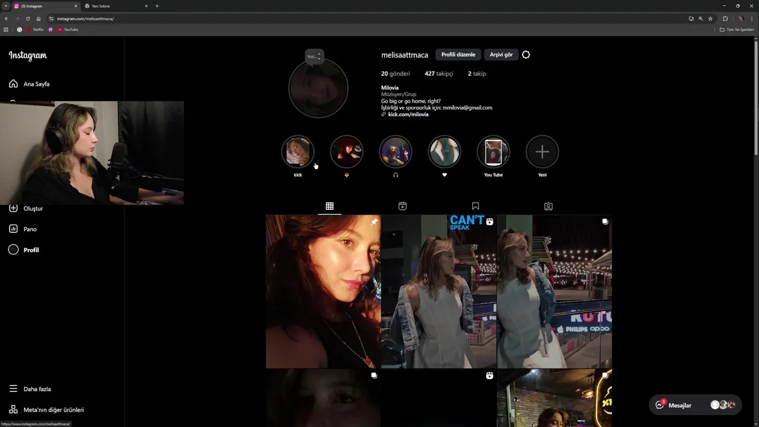This screenshot has height=427, width=759.
Task: Switch to the saved bookmarks tab
Action: tap(476, 206)
